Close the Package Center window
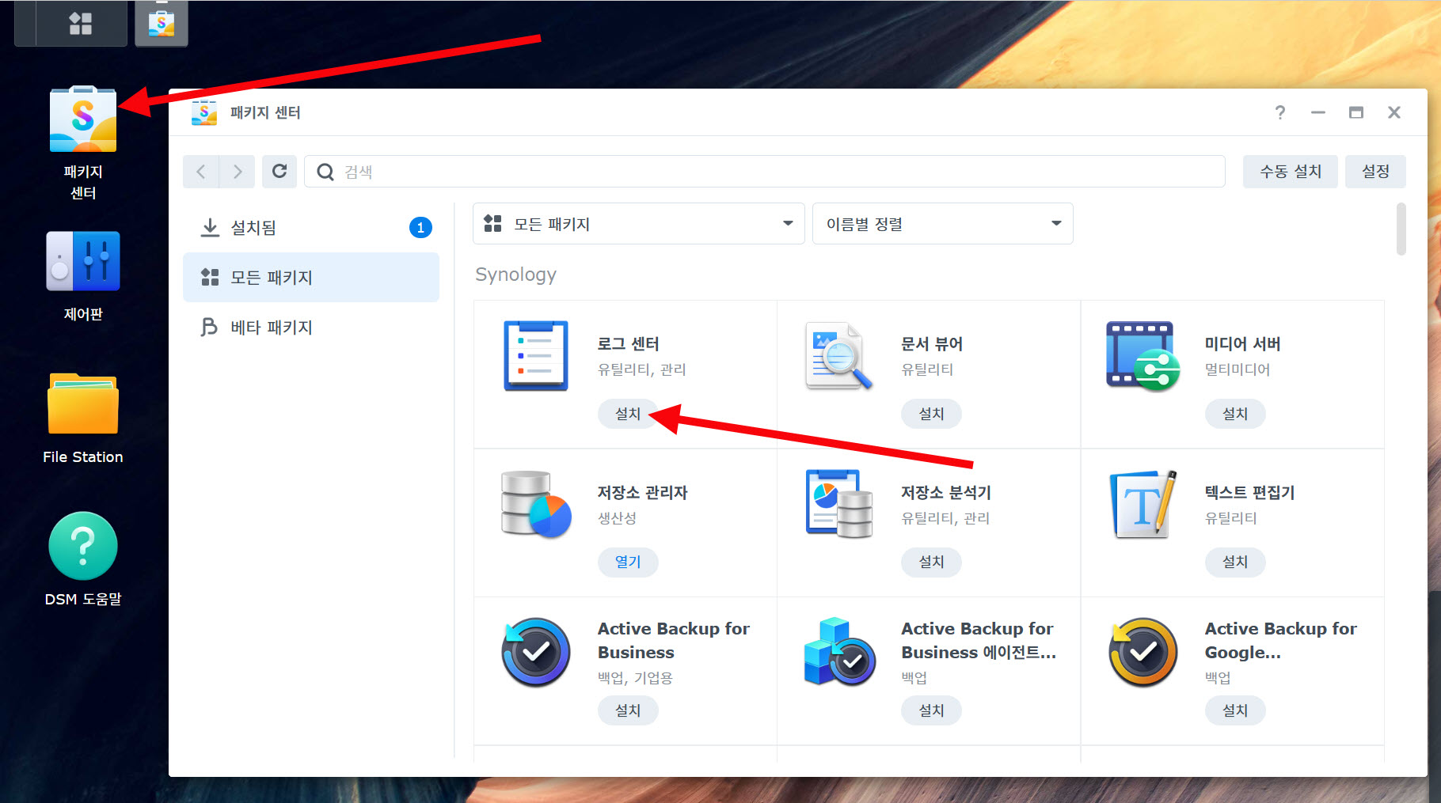The image size is (1441, 803). (1394, 112)
